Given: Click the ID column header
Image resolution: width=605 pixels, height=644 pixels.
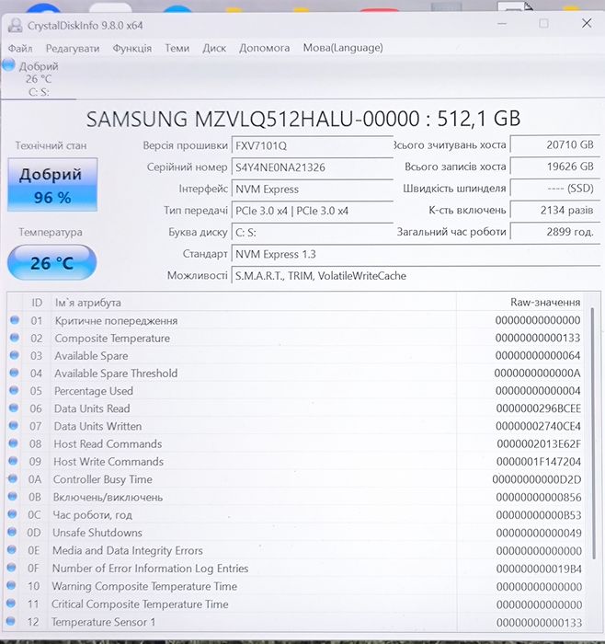Looking at the screenshot, I should pos(37,303).
